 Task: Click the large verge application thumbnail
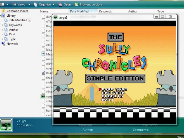pyautogui.click(x=6, y=125)
